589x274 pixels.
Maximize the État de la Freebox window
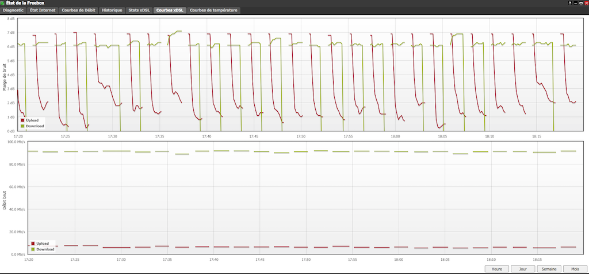point(580,3)
